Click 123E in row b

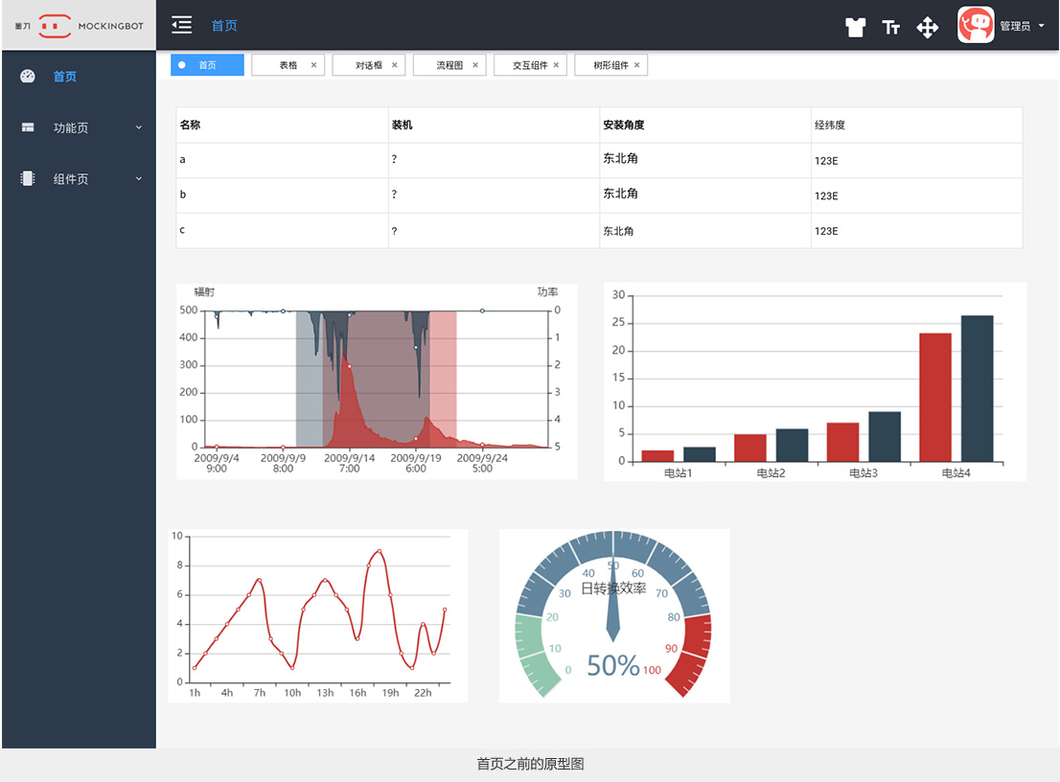(x=826, y=196)
